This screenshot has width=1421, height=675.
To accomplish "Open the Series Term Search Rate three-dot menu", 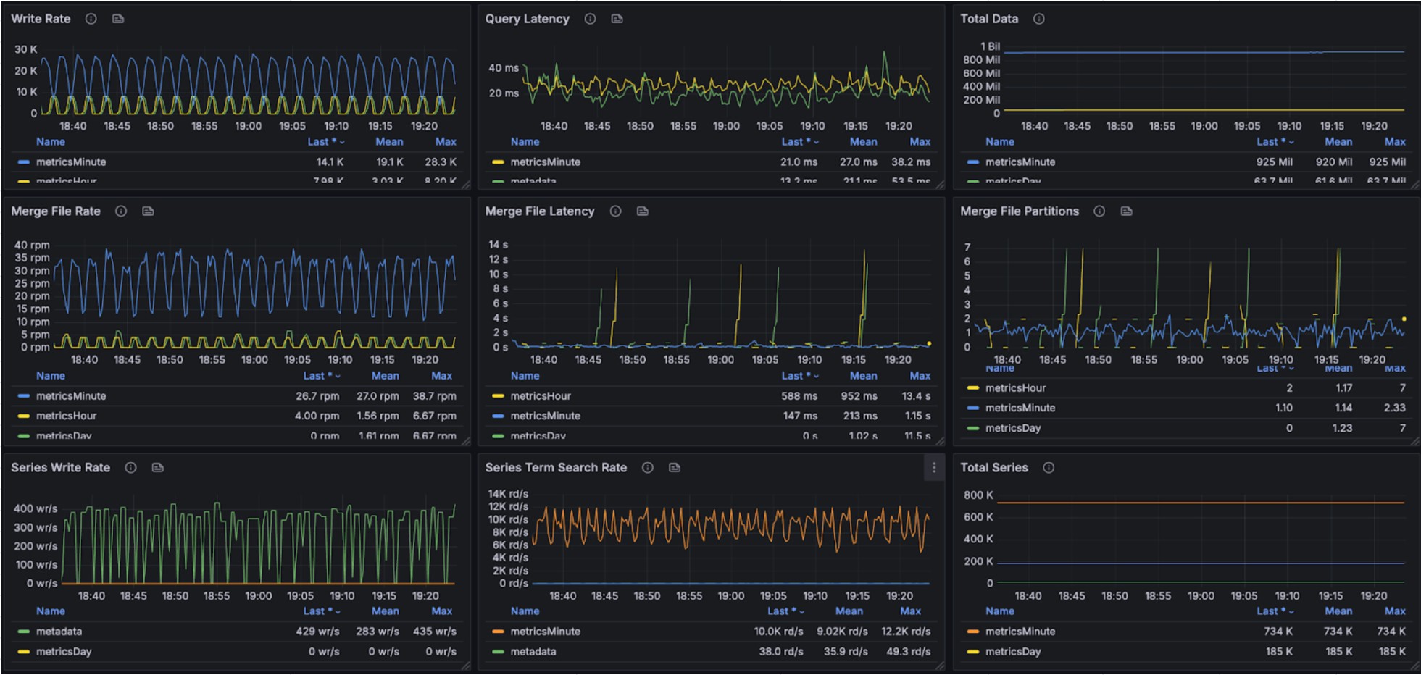I will 933,468.
